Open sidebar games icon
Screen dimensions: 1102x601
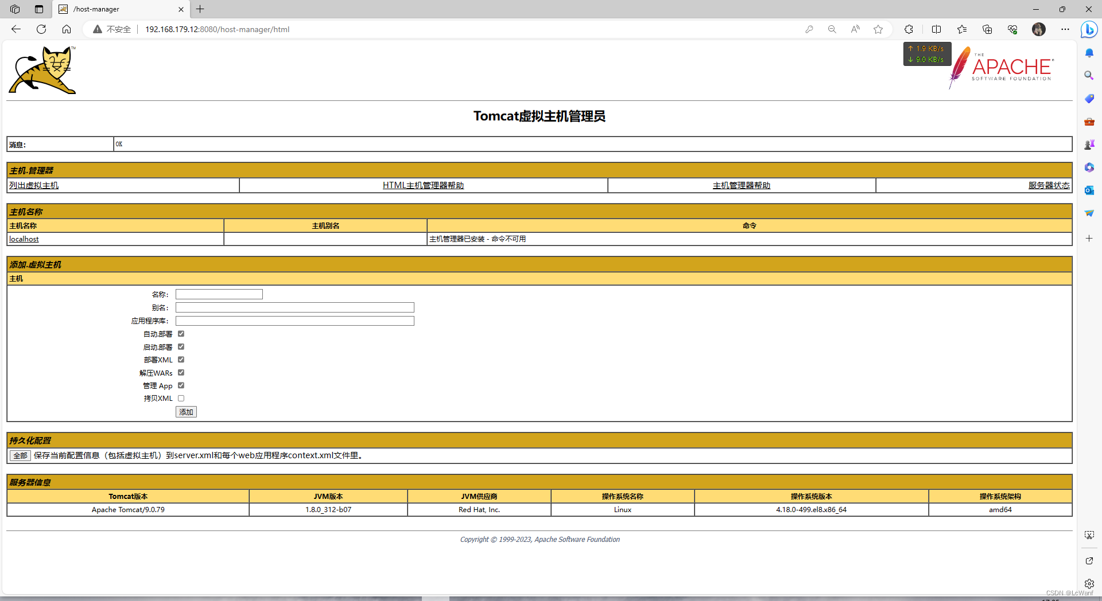tap(1089, 145)
